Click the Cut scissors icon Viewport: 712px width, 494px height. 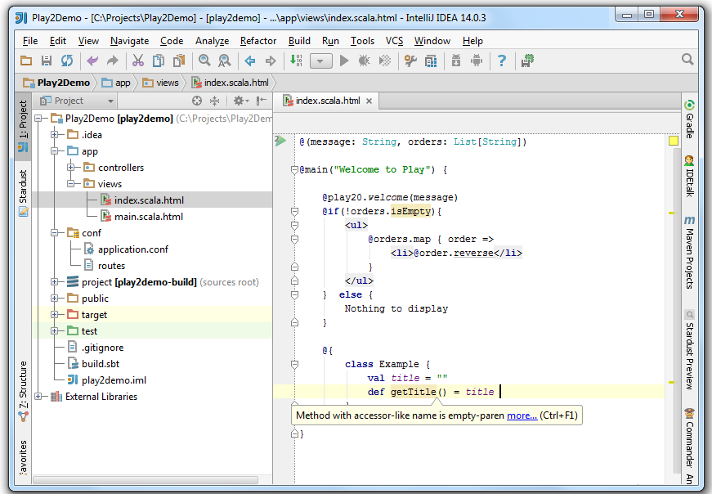[x=137, y=61]
